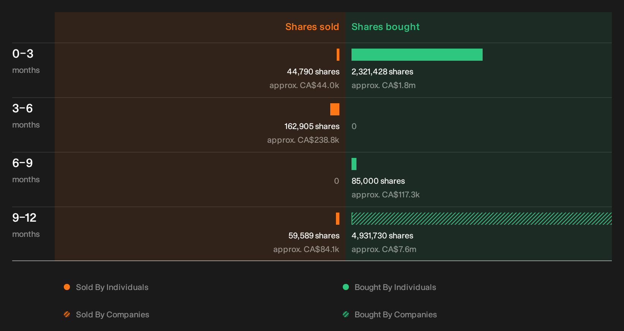
Task: Click the 162,905 shares value
Action: click(312, 126)
